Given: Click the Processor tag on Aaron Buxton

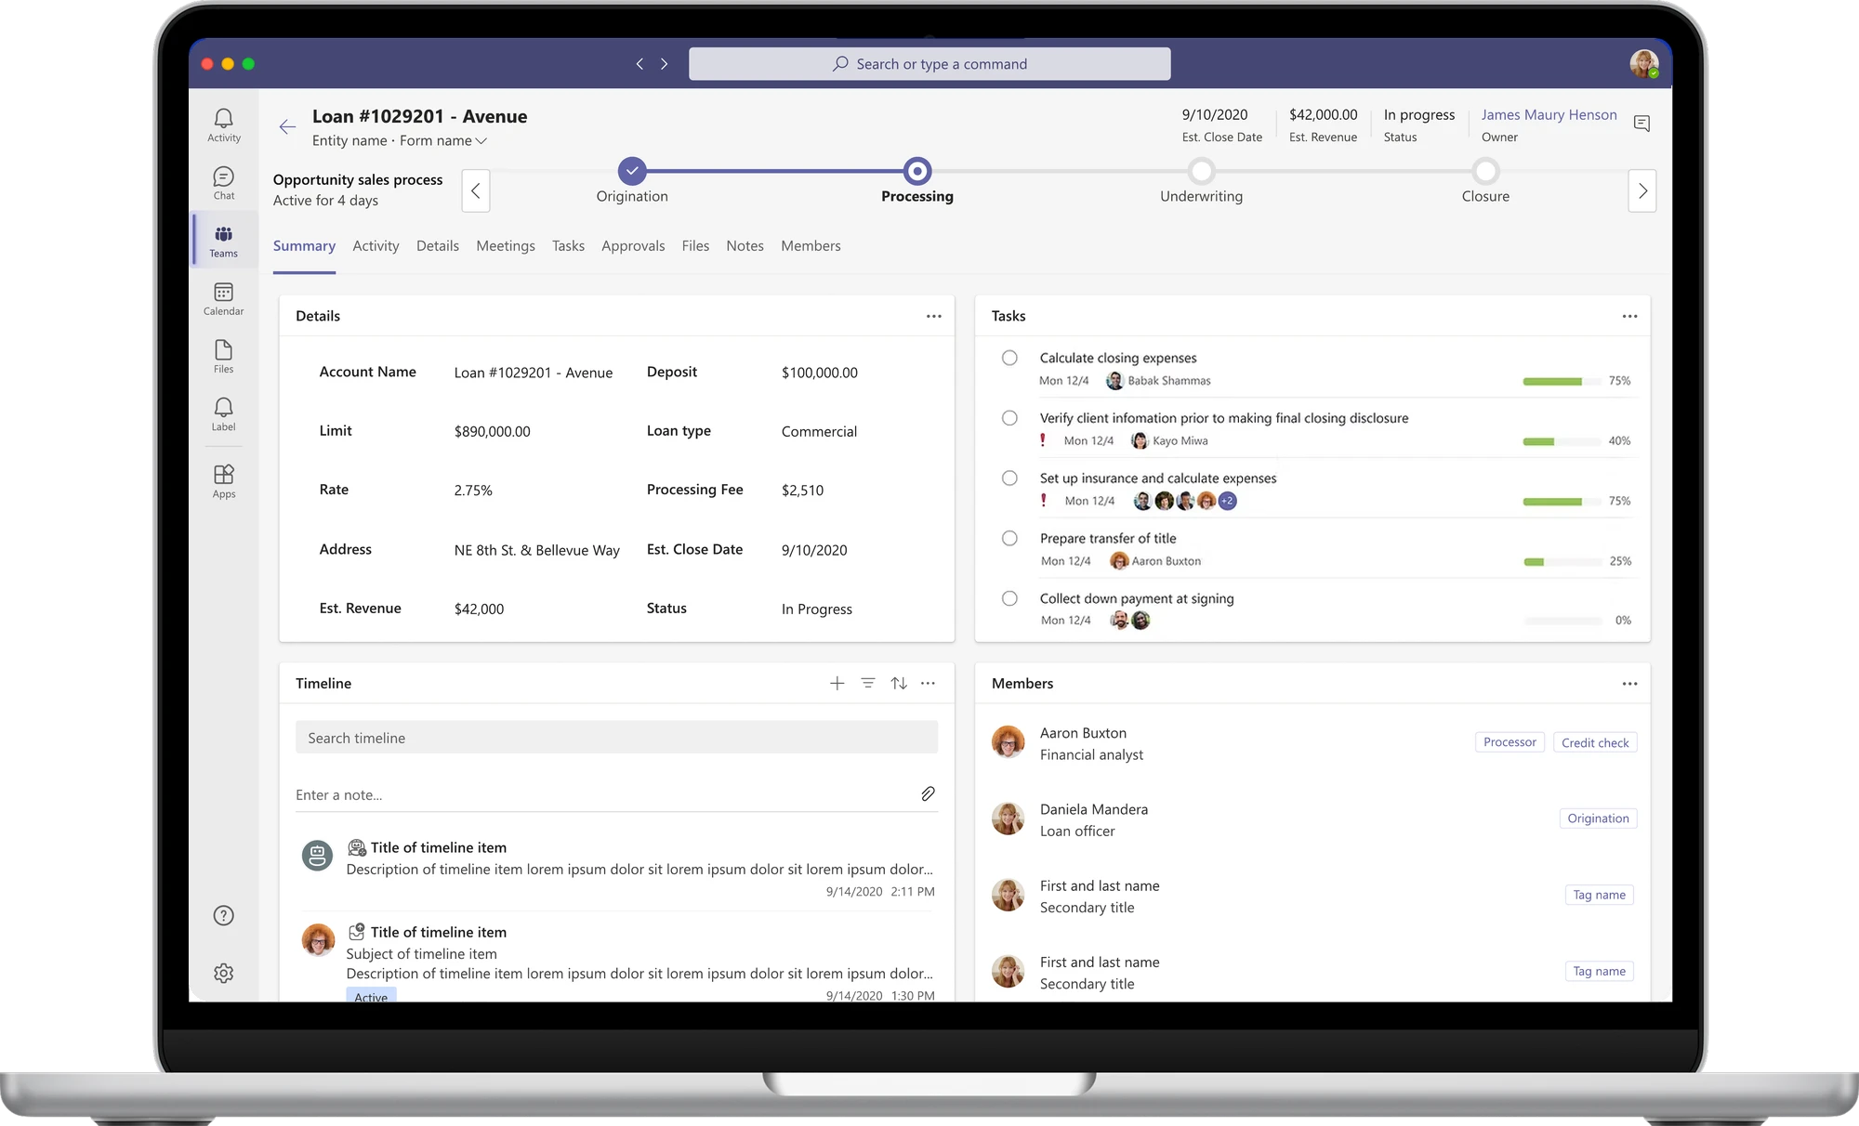Looking at the screenshot, I should click(x=1510, y=742).
